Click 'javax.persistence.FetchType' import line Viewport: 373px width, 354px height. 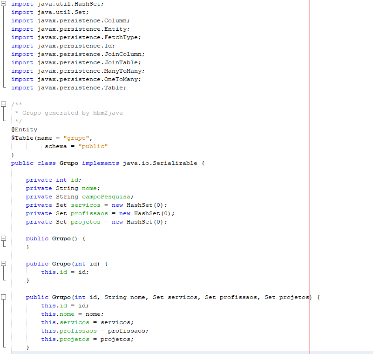(x=76, y=37)
